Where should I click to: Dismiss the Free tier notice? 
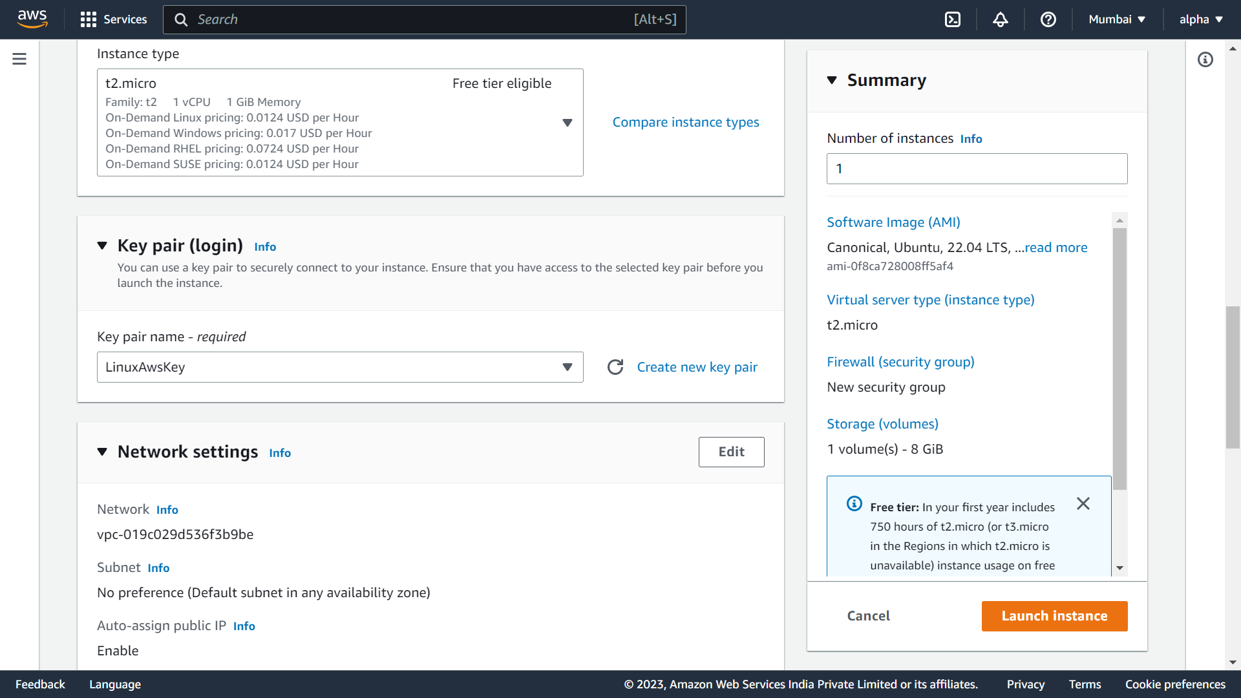(1083, 503)
